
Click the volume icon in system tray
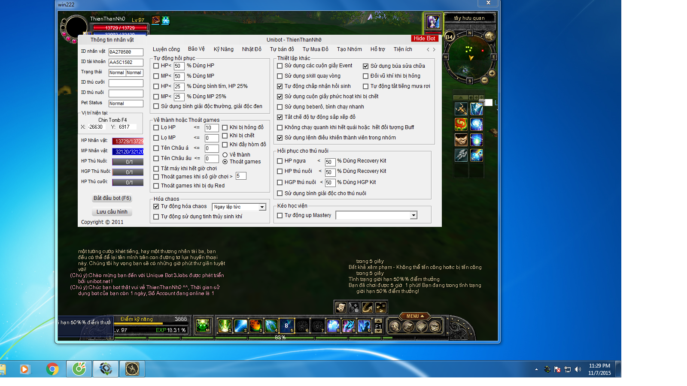coord(578,369)
